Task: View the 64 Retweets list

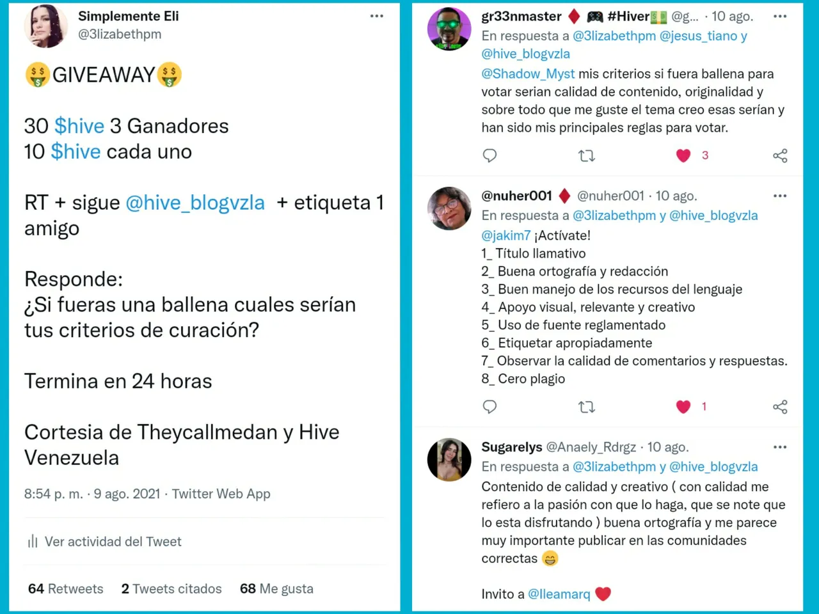Action: (x=65, y=589)
